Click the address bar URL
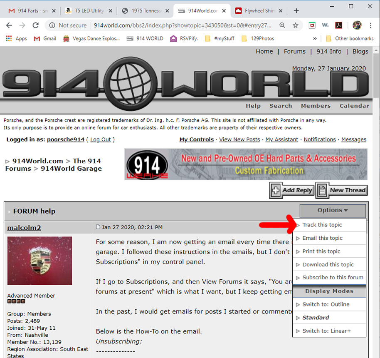 [x=183, y=25]
